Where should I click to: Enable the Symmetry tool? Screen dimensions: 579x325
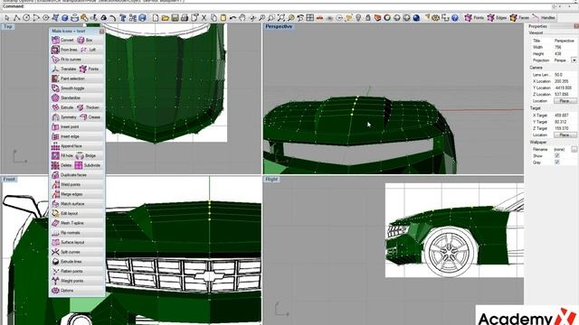[x=64, y=116]
